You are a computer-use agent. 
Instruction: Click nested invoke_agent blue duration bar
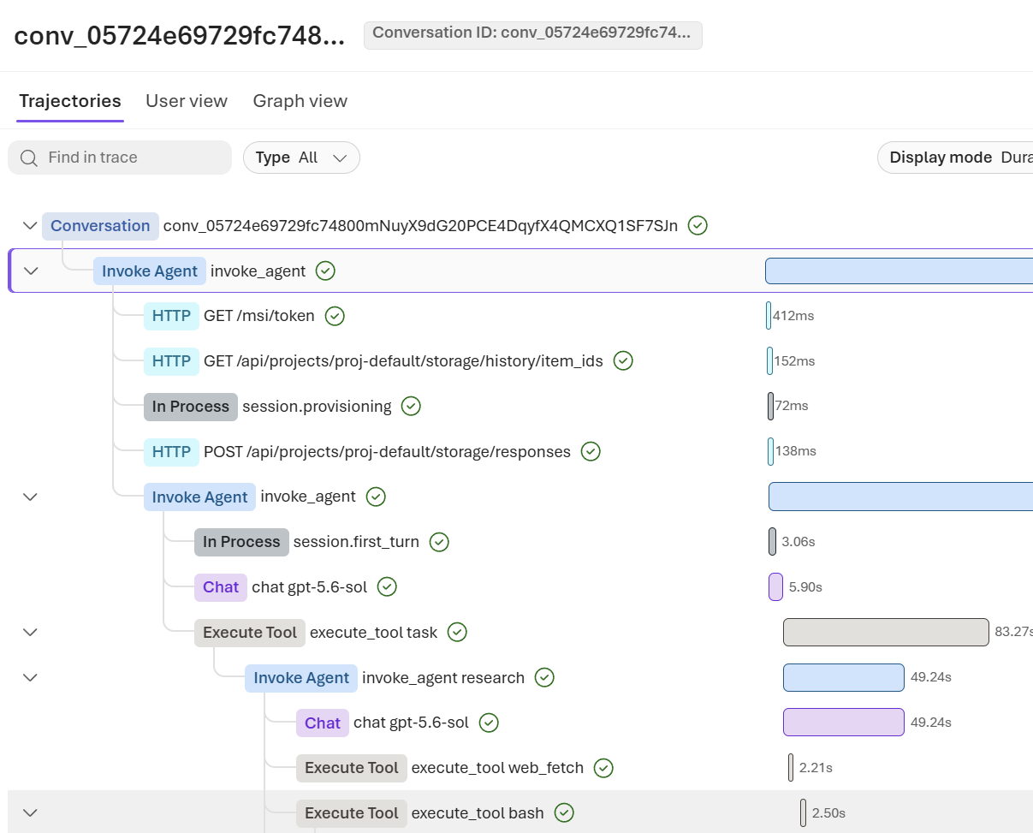coord(900,497)
